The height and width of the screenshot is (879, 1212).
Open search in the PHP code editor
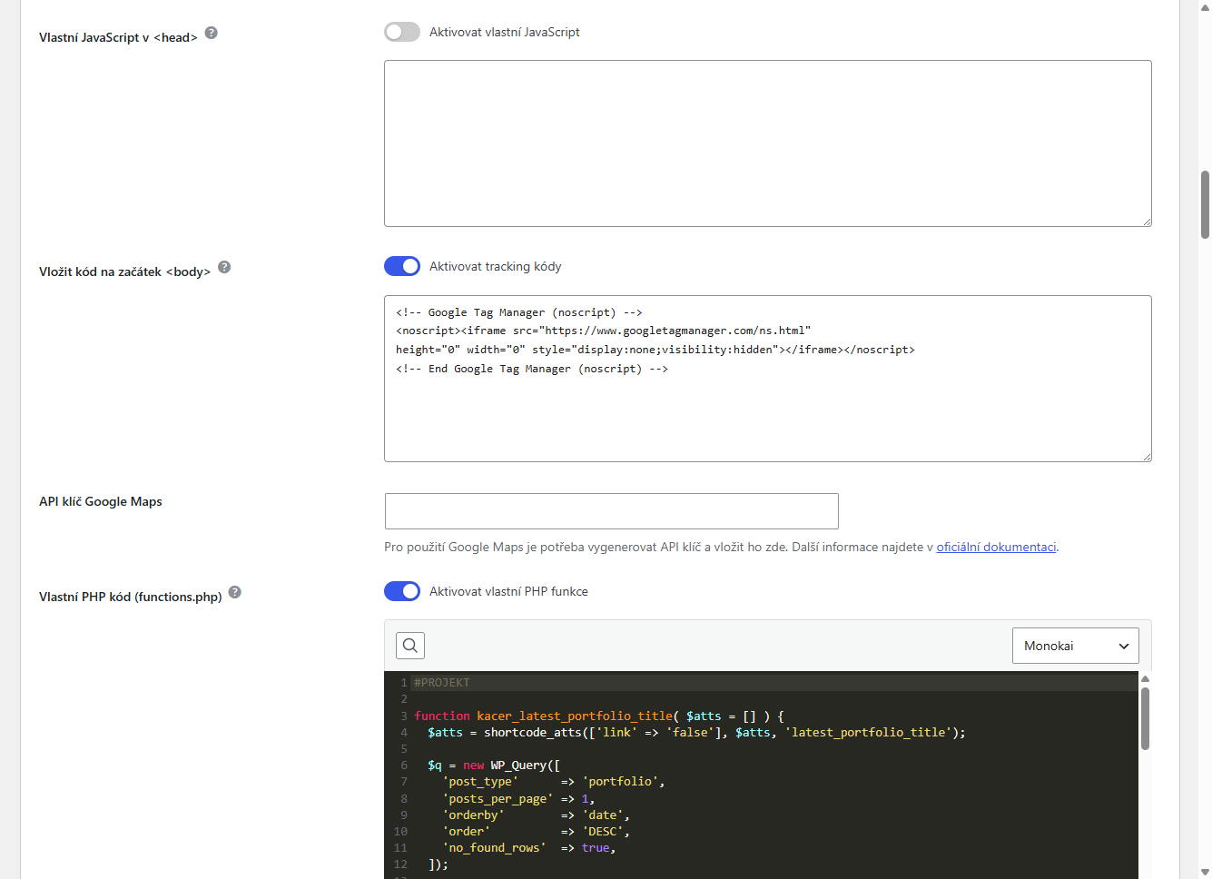(x=410, y=646)
